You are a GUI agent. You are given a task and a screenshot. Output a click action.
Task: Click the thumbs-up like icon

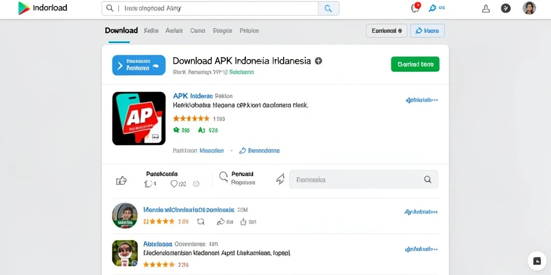click(121, 180)
